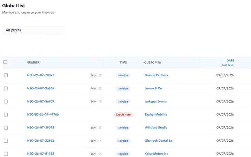The image size is (251, 157).
Task: Click date 09/07/2026 in Lumen & Co row
Action: click(225, 88)
